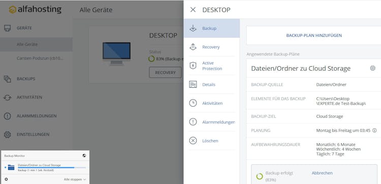The image size is (381, 184).
Task: Click the Alle Geräte page heading
Action: pyautogui.click(x=96, y=10)
